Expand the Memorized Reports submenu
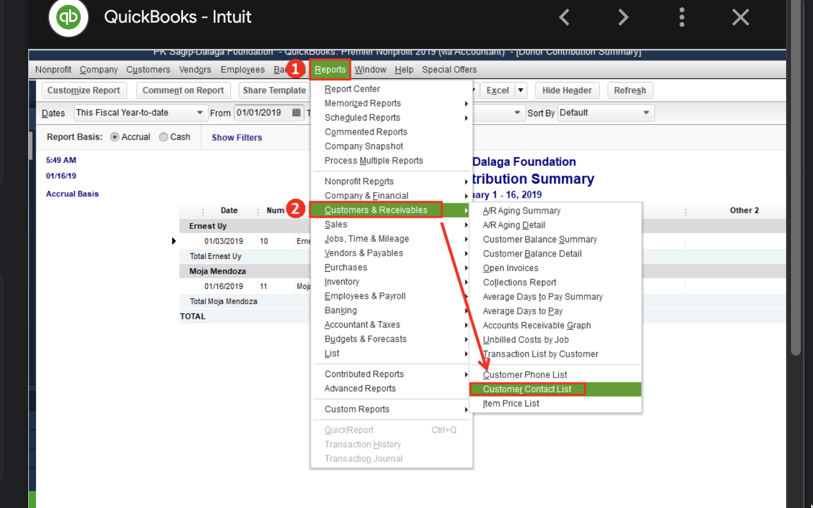The image size is (813, 508). point(362,103)
